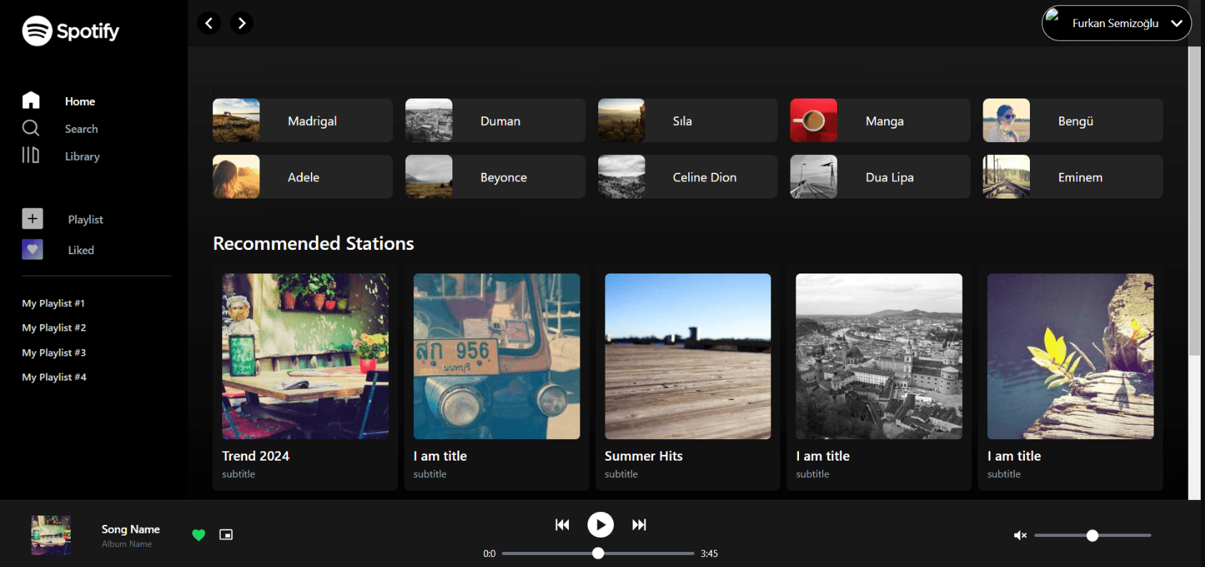Open the Eminem artist card

[x=1073, y=177]
